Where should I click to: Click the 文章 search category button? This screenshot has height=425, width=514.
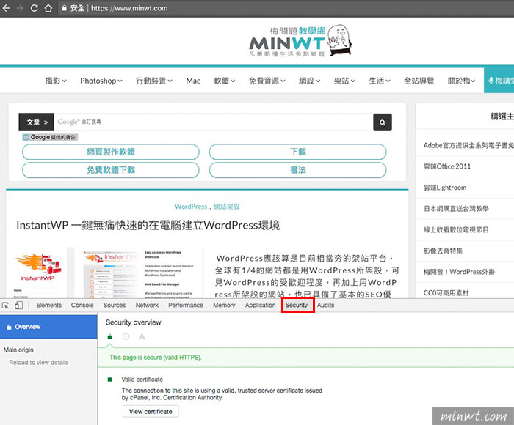pyautogui.click(x=36, y=122)
